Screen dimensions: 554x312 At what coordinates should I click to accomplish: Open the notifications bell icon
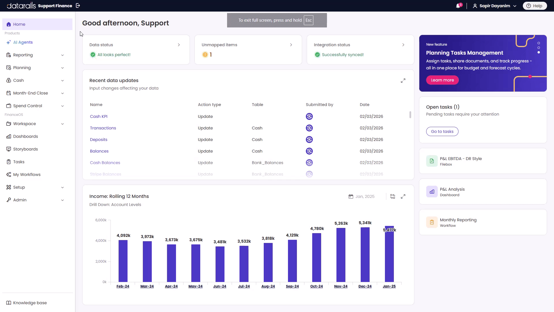(x=458, y=6)
